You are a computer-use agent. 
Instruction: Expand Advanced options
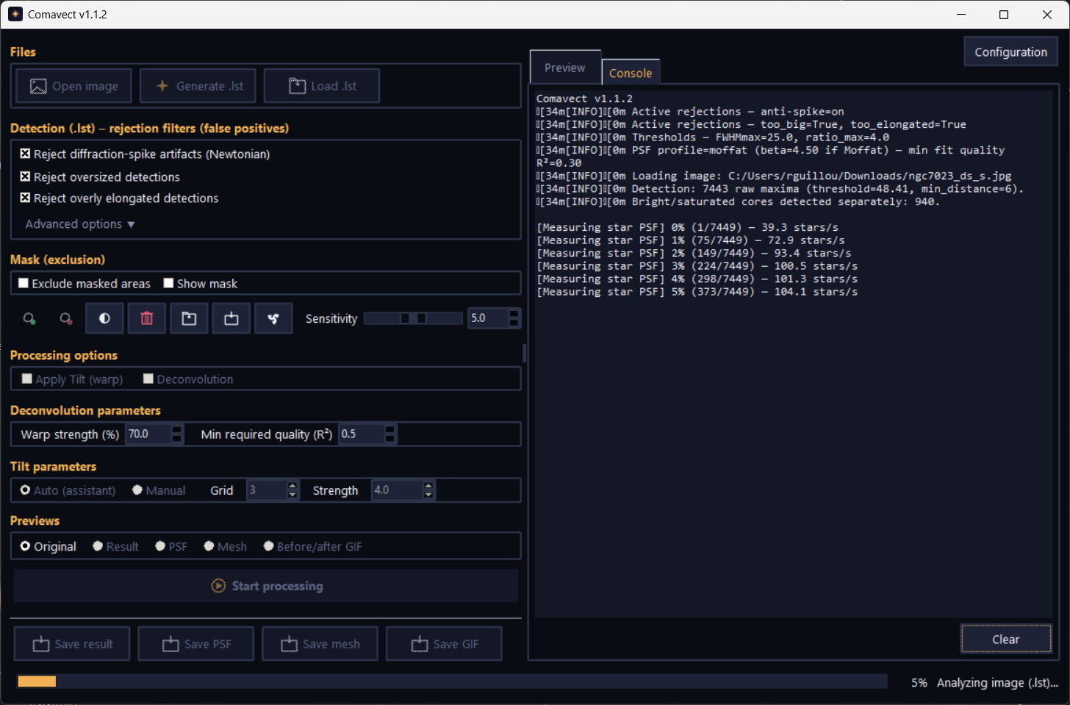coord(80,224)
